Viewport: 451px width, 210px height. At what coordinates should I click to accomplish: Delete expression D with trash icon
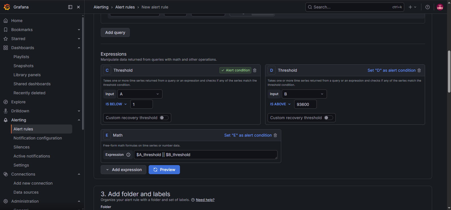[x=419, y=70]
